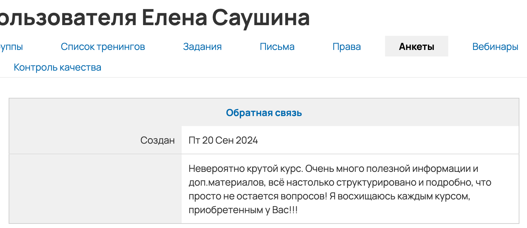Switch to the Вебинары tab
Viewport: 527px width, 228px height.
(495, 46)
